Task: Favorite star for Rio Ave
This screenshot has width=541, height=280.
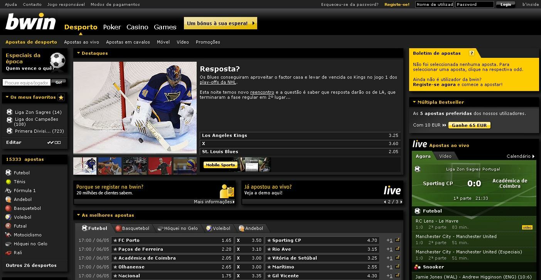Action: point(269,249)
